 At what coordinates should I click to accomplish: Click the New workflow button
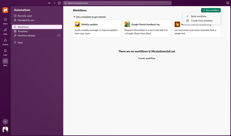coord(211,10)
